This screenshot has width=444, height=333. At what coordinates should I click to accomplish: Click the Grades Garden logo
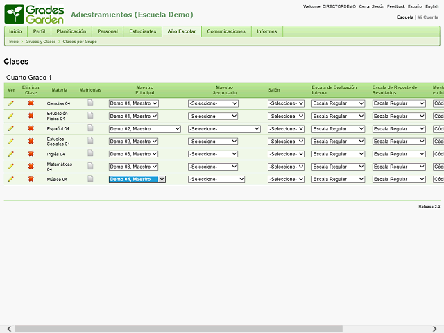tap(35, 14)
